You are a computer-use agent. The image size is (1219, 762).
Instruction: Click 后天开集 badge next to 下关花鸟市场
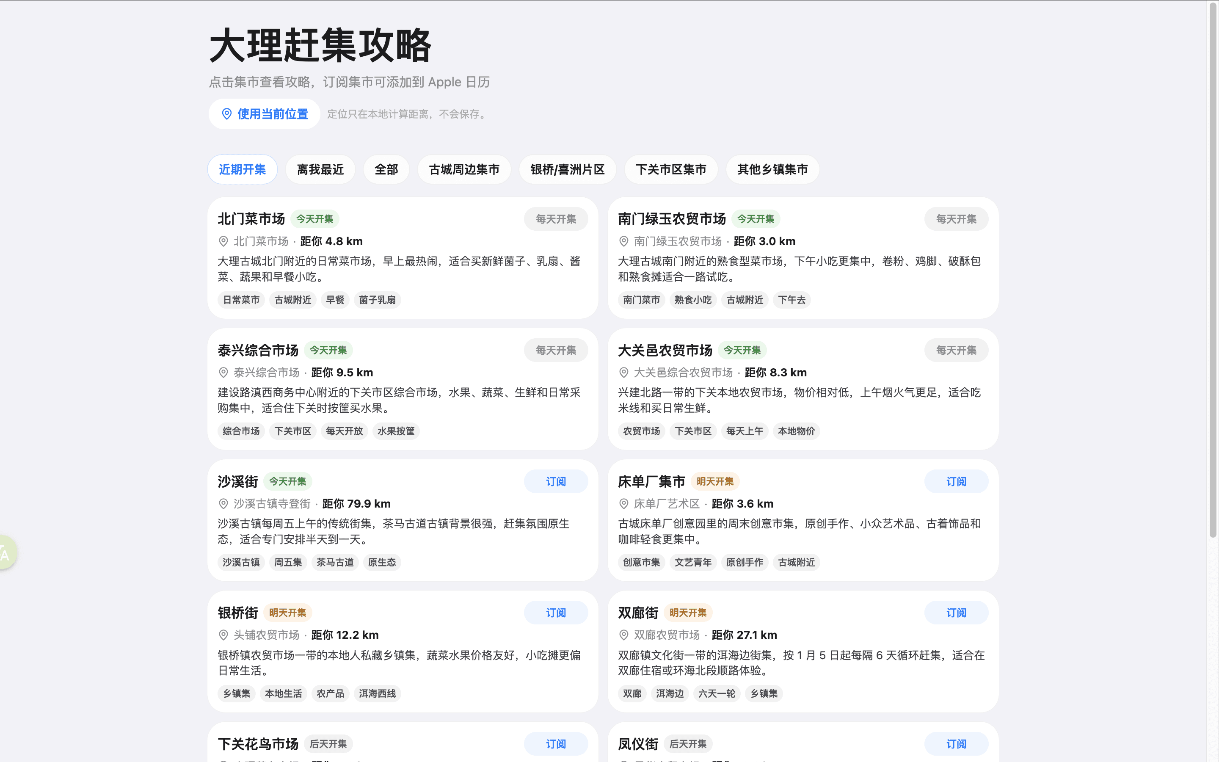328,744
